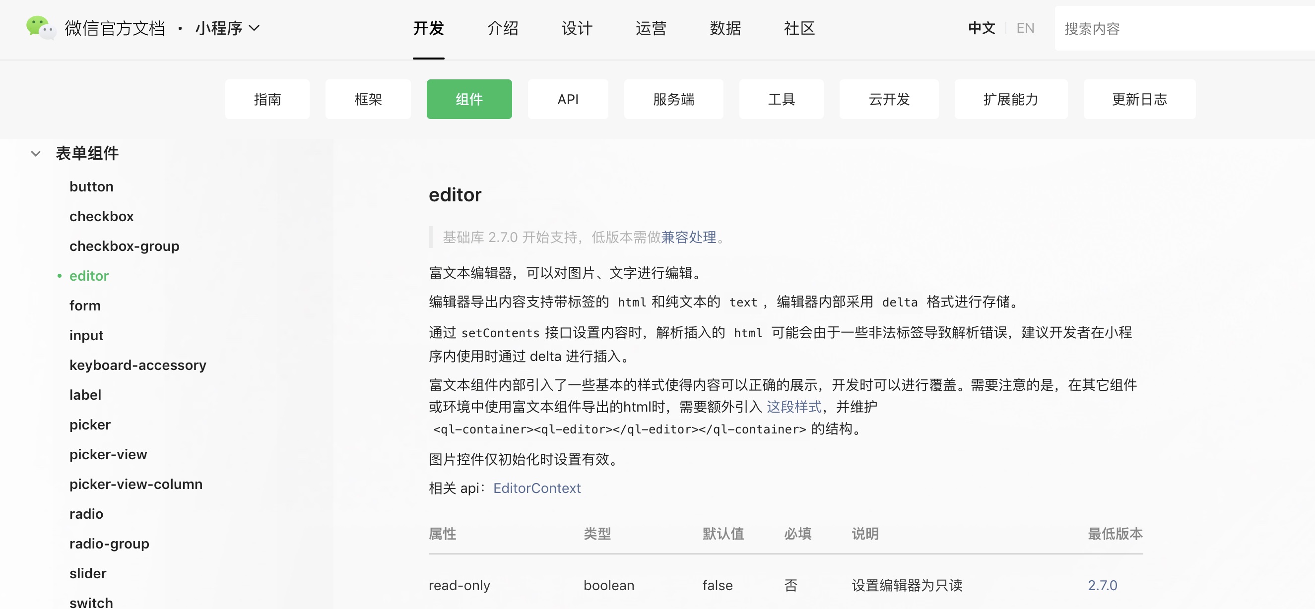Click the WeChat logo icon
This screenshot has width=1315, height=609.
pyautogui.click(x=40, y=28)
